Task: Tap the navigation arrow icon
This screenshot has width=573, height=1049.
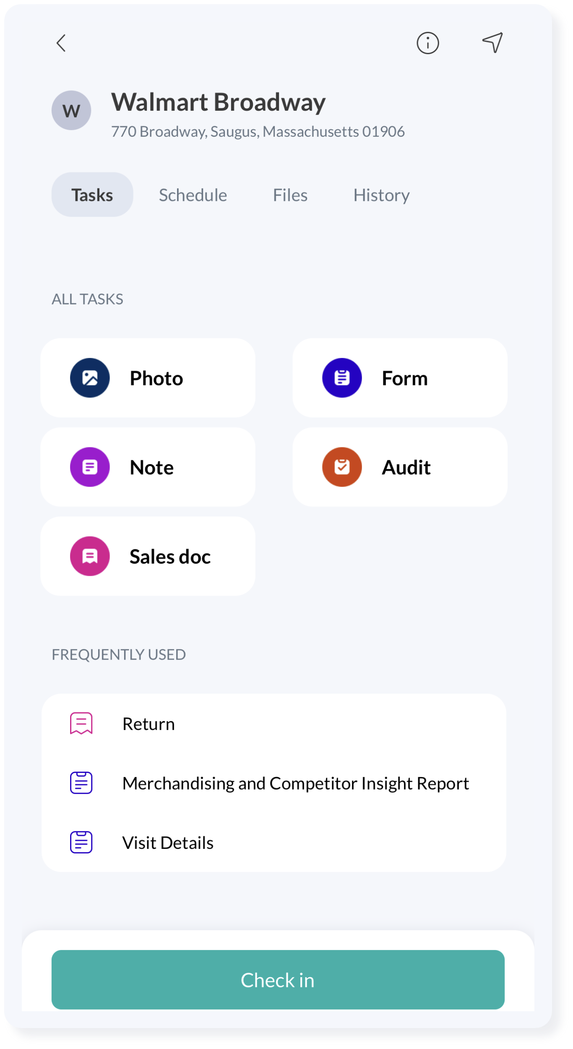Action: pos(492,42)
